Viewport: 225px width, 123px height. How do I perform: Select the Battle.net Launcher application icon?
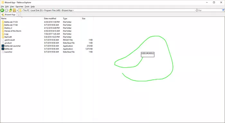(3, 46)
